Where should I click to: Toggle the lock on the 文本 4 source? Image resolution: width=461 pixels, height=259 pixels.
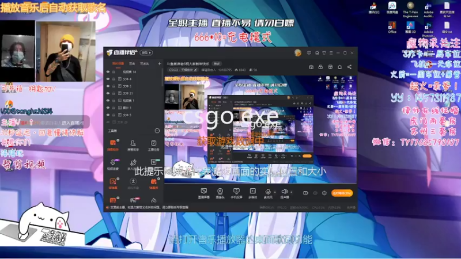coord(114,79)
